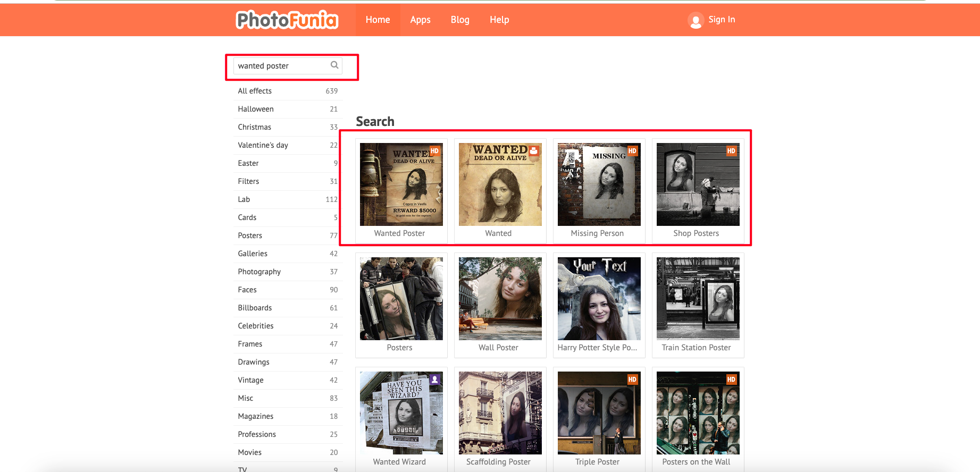Click the Posters on the Wall caption
The width and height of the screenshot is (980, 472).
pos(696,462)
